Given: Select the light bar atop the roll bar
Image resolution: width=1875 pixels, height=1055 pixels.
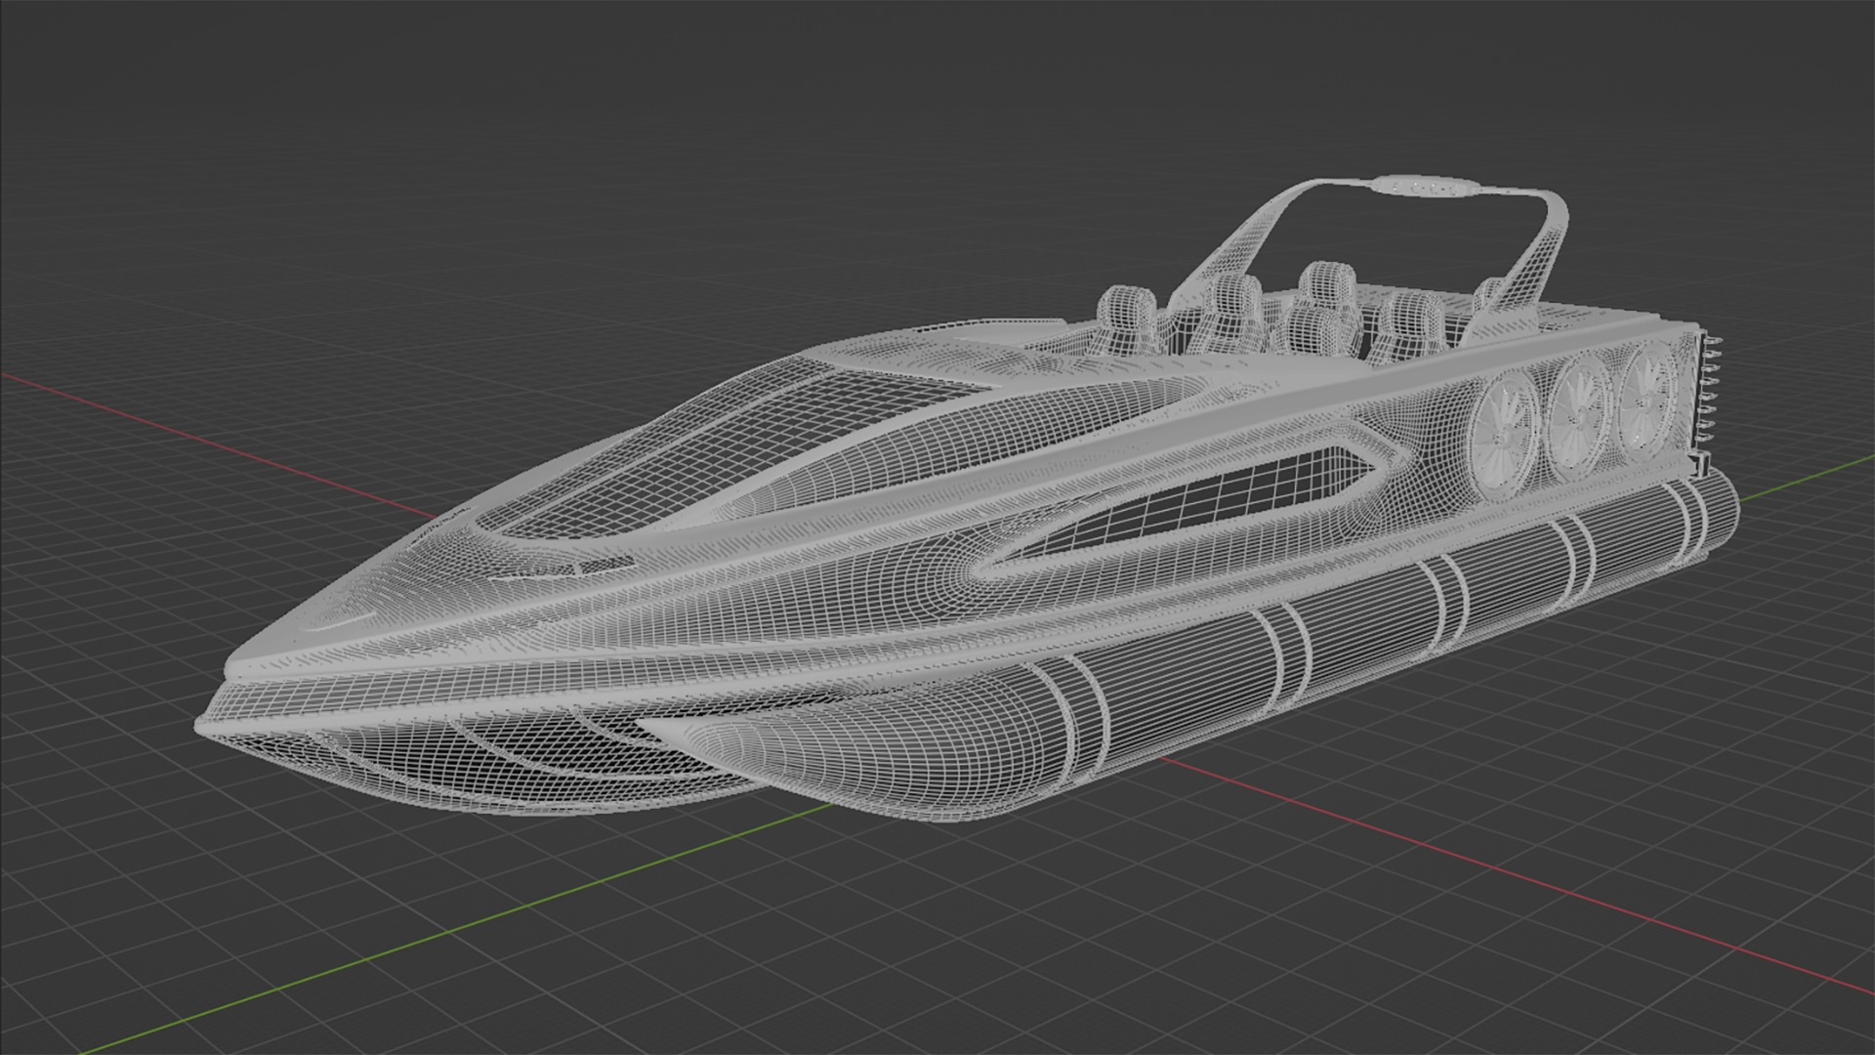Looking at the screenshot, I should click(1428, 187).
